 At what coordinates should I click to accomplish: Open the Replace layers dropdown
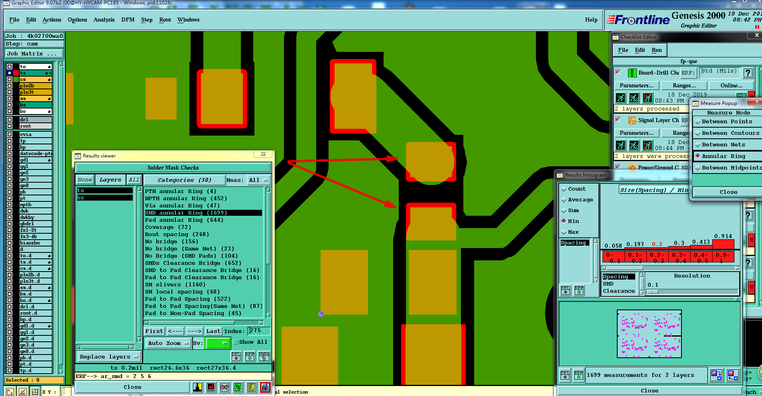click(x=108, y=357)
